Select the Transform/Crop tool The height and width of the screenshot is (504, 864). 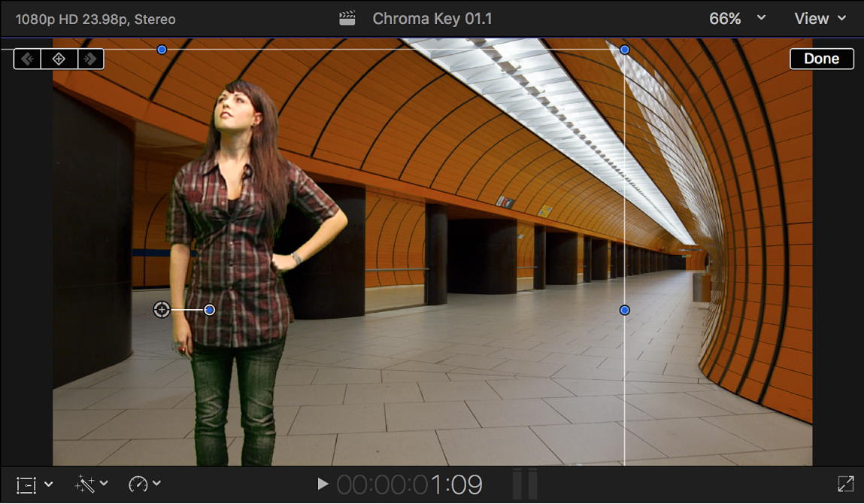point(25,484)
